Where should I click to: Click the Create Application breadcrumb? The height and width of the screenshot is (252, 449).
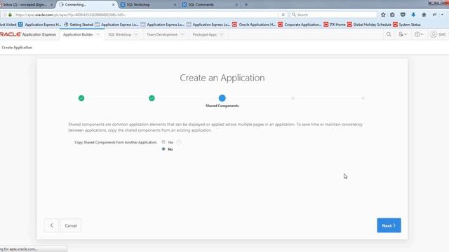pyautogui.click(x=17, y=48)
